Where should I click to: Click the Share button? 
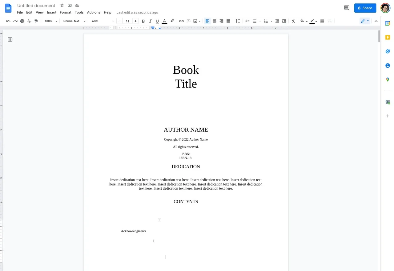[x=365, y=8]
